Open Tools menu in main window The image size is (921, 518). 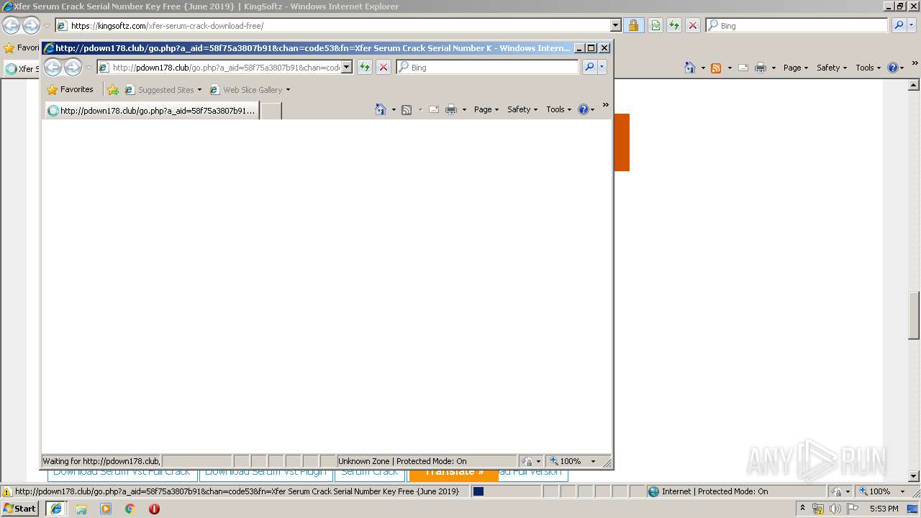click(x=868, y=68)
